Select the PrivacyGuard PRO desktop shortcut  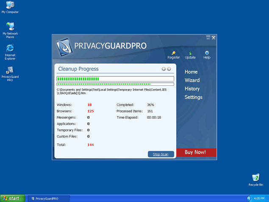(x=10, y=70)
